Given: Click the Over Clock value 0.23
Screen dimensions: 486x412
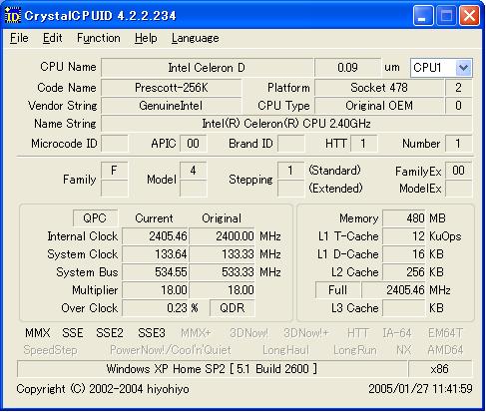Looking at the screenshot, I should (155, 308).
